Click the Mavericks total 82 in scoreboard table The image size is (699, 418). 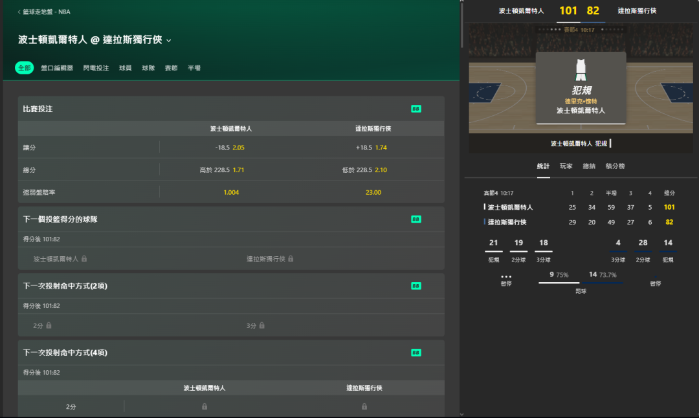(x=669, y=222)
